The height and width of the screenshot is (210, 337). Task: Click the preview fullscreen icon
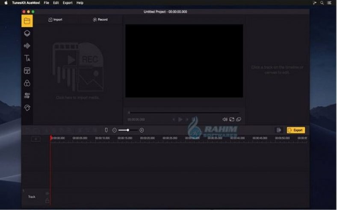[x=232, y=119]
